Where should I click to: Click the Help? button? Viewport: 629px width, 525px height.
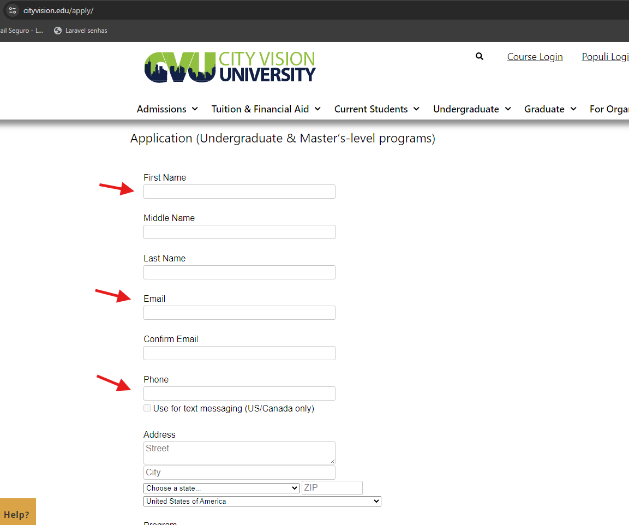point(17,512)
